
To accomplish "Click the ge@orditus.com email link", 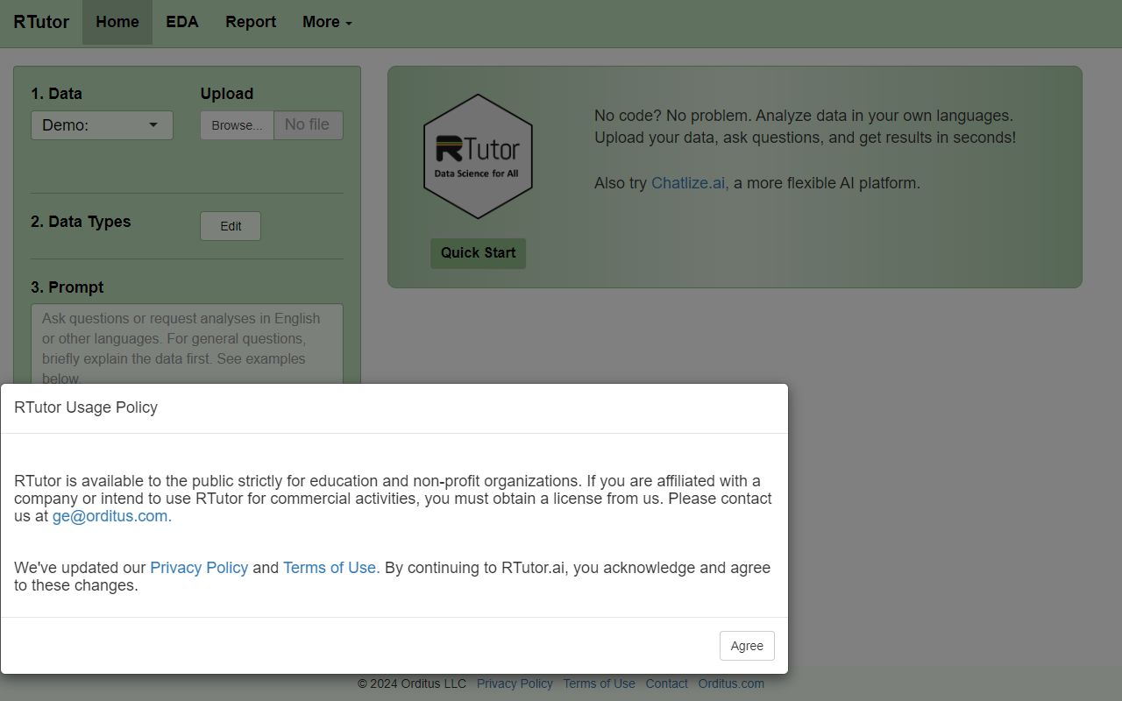I will pos(109,516).
